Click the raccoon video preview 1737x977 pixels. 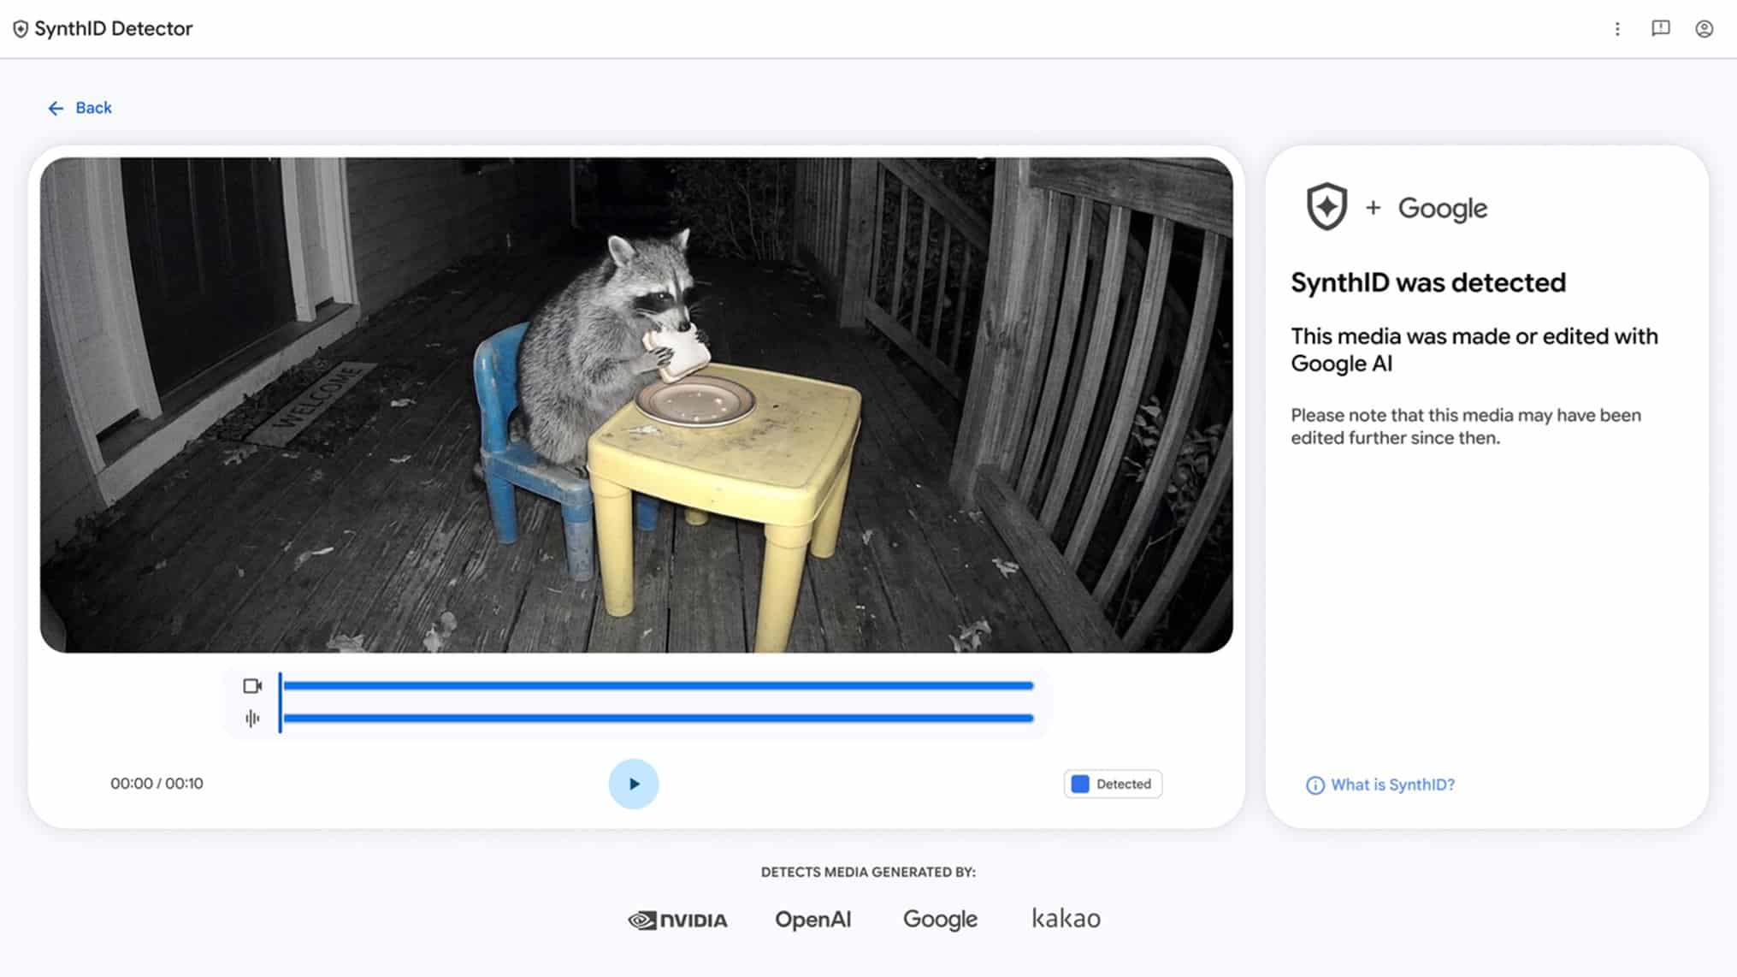[636, 405]
